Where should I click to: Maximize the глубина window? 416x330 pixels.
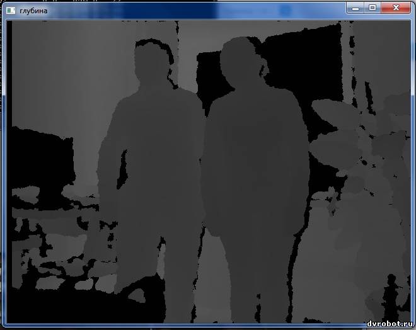pos(373,8)
